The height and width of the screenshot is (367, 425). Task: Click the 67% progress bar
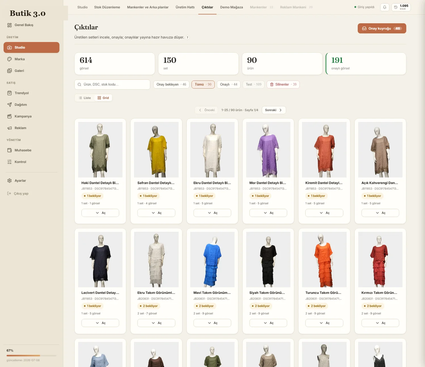31,355
